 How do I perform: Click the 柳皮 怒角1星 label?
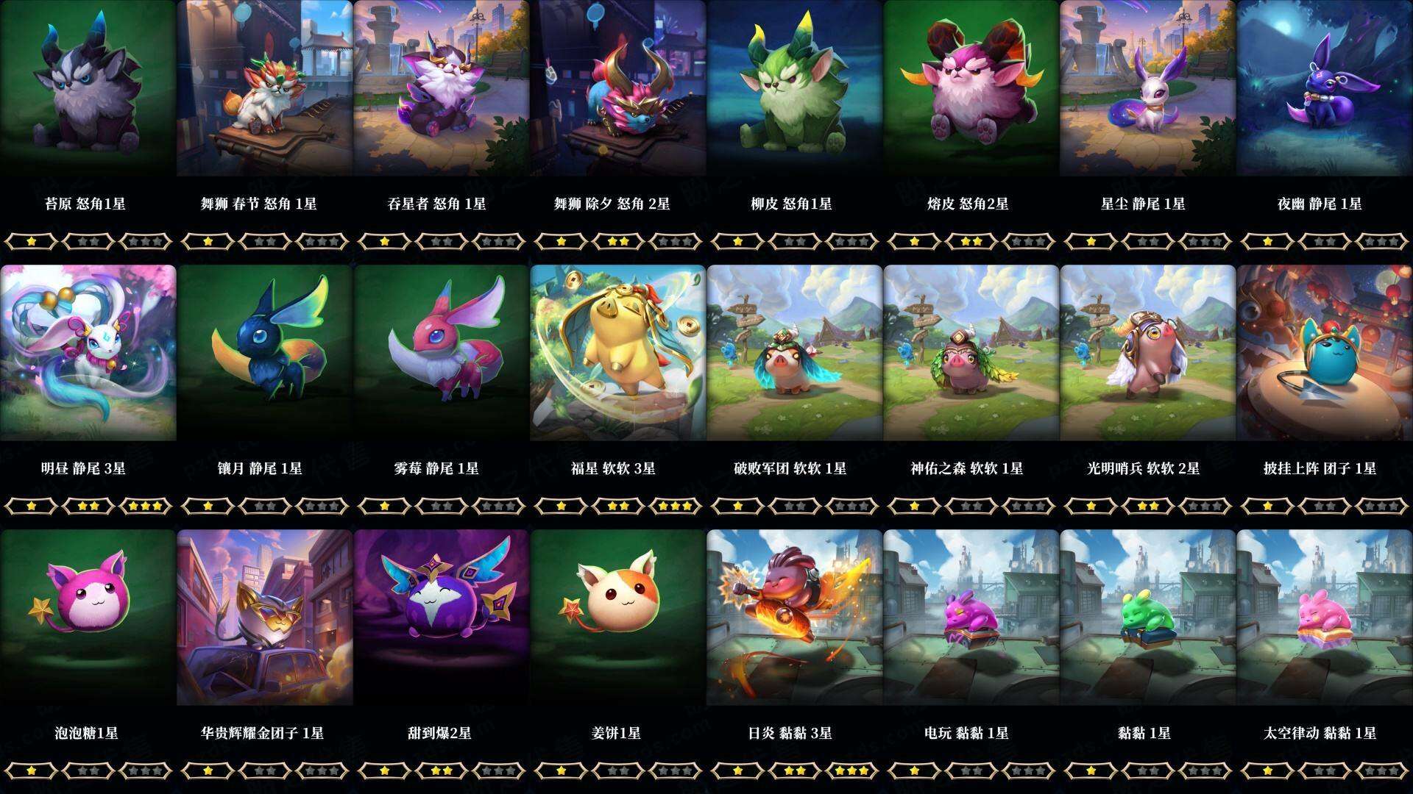point(791,204)
